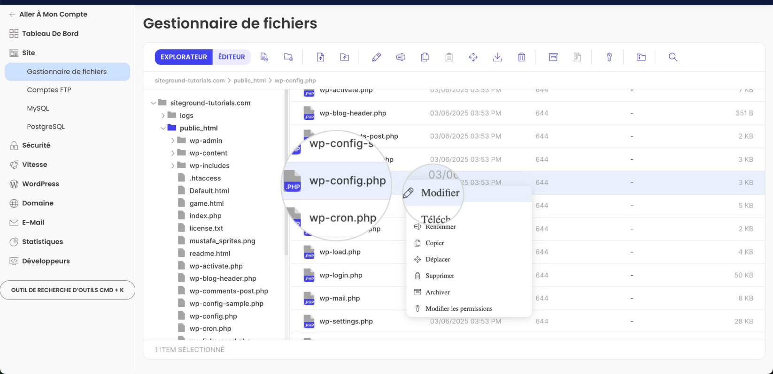Select wp-settings.php row in file list
This screenshot has width=773, height=374.
(x=527, y=322)
